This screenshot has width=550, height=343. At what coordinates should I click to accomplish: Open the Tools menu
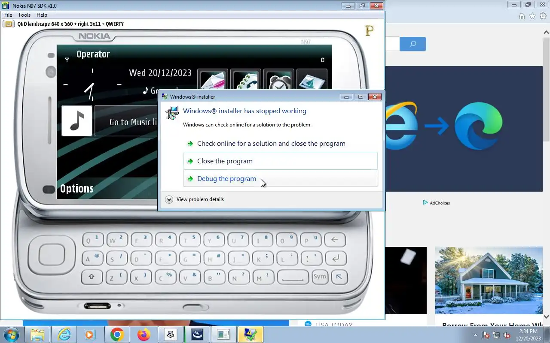point(24,15)
